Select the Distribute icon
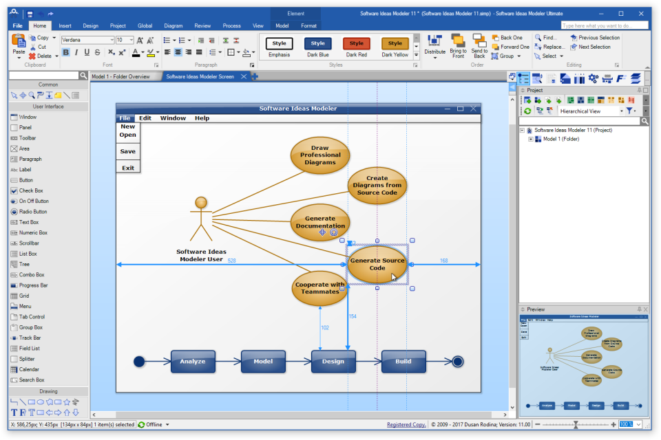This screenshot has width=661, height=440. pyautogui.click(x=434, y=41)
